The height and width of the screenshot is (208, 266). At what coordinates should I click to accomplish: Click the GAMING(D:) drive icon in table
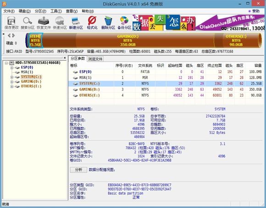[75, 90]
